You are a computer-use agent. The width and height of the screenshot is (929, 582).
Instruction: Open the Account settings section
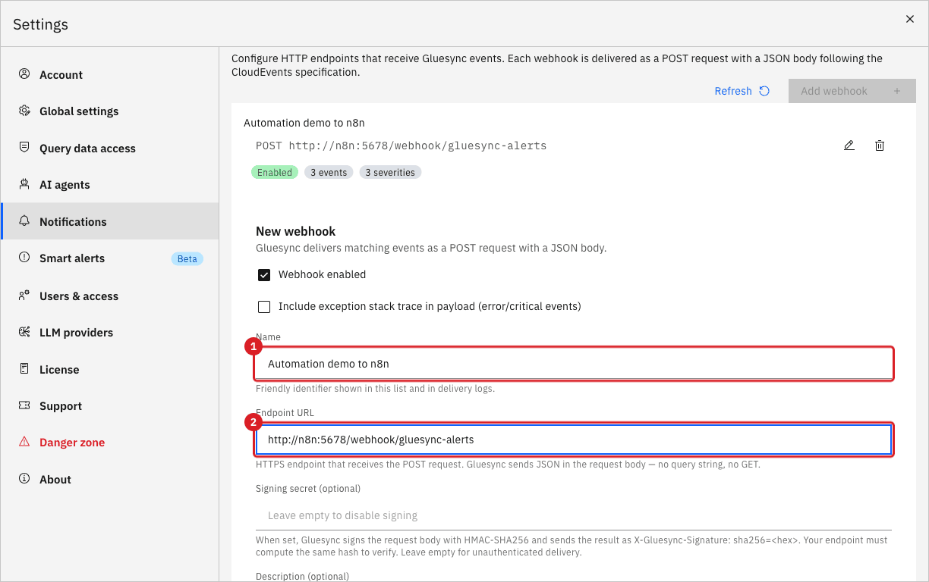tap(110, 74)
